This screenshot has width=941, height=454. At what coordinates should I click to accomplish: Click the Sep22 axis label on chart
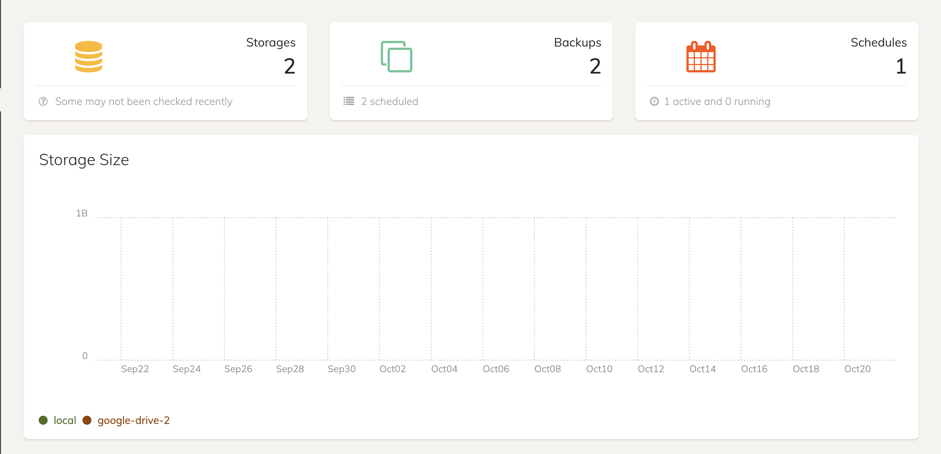pyautogui.click(x=135, y=369)
